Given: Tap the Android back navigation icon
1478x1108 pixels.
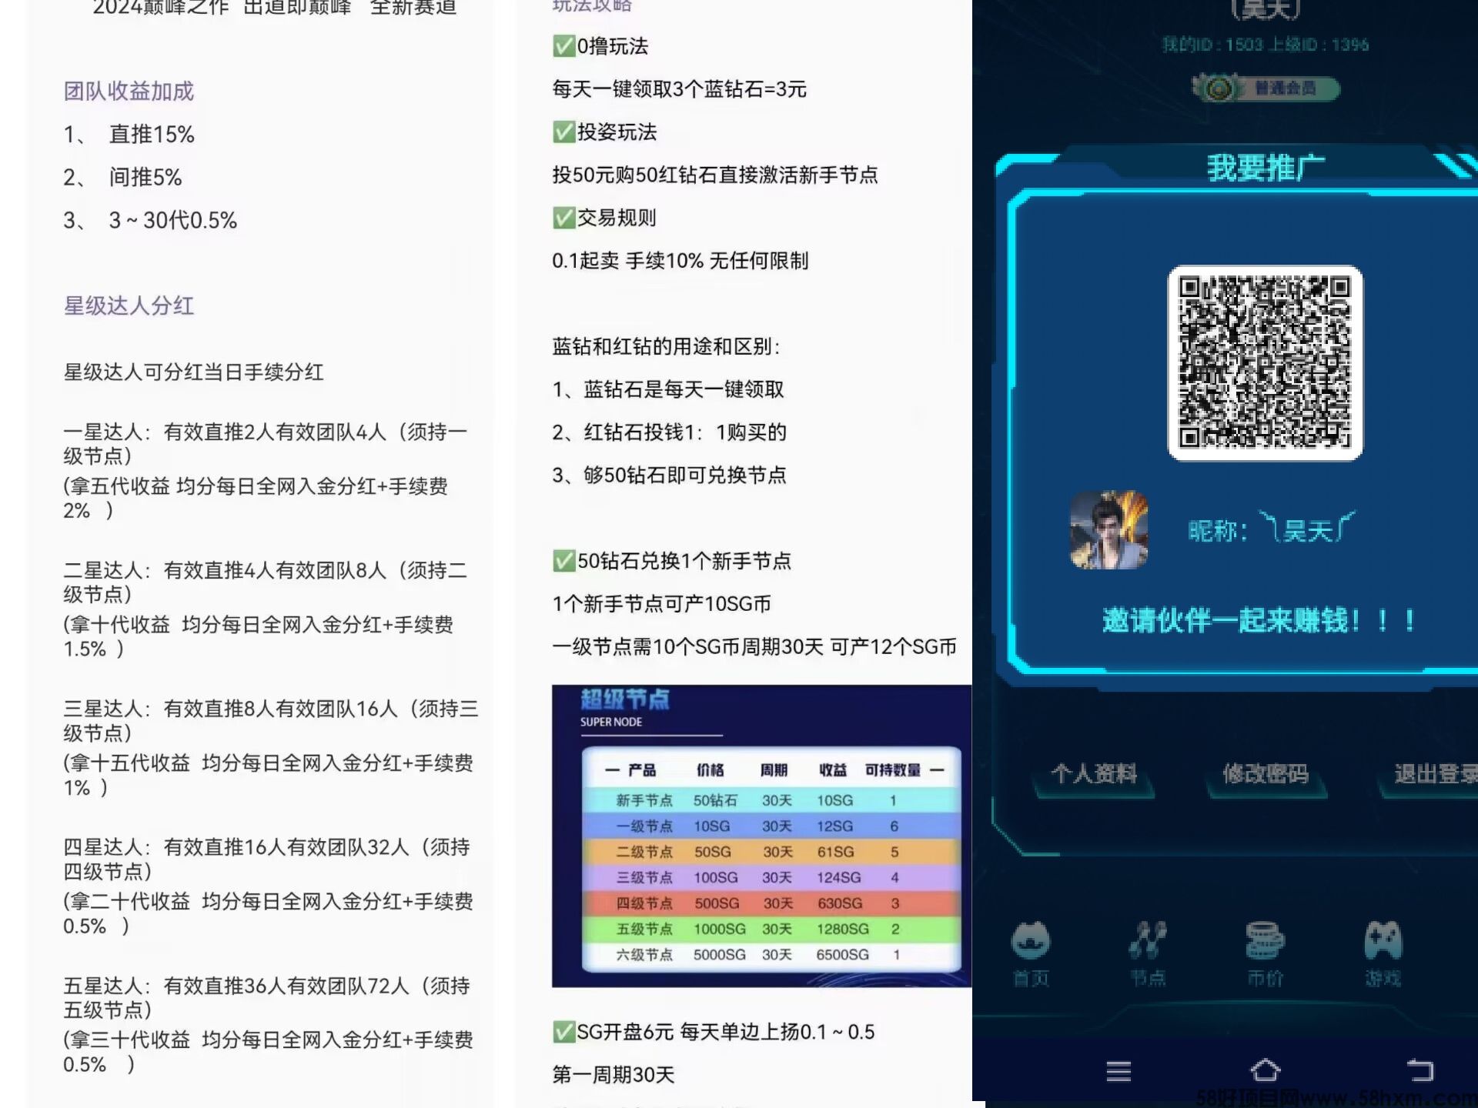Looking at the screenshot, I should click(x=1420, y=1070).
